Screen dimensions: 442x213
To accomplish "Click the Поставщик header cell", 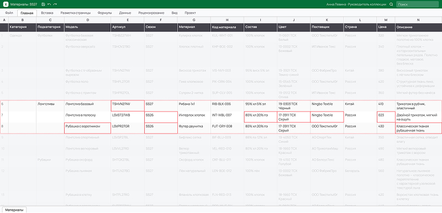I will [327, 27].
